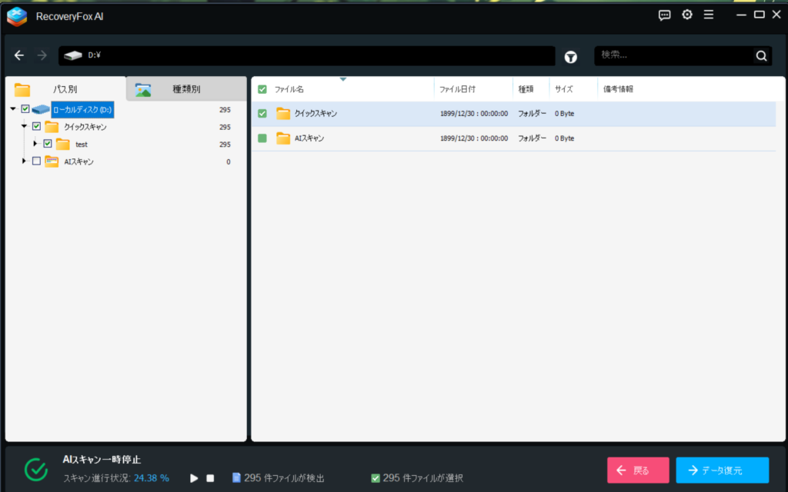788x492 pixels.
Task: Click the drive icon in path bar
Action: coord(73,55)
